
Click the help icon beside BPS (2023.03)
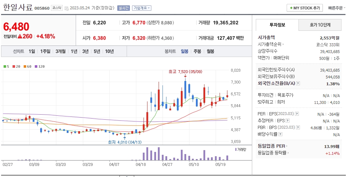pyautogui.click(x=298, y=128)
